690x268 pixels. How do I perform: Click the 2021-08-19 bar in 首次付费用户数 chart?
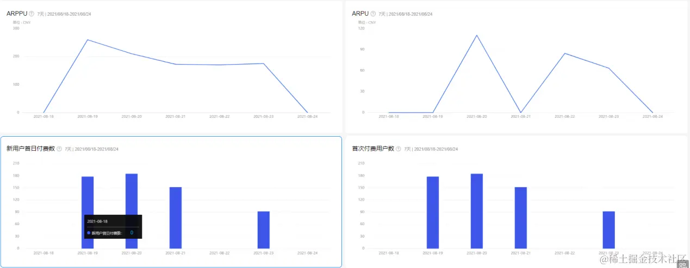(433, 212)
